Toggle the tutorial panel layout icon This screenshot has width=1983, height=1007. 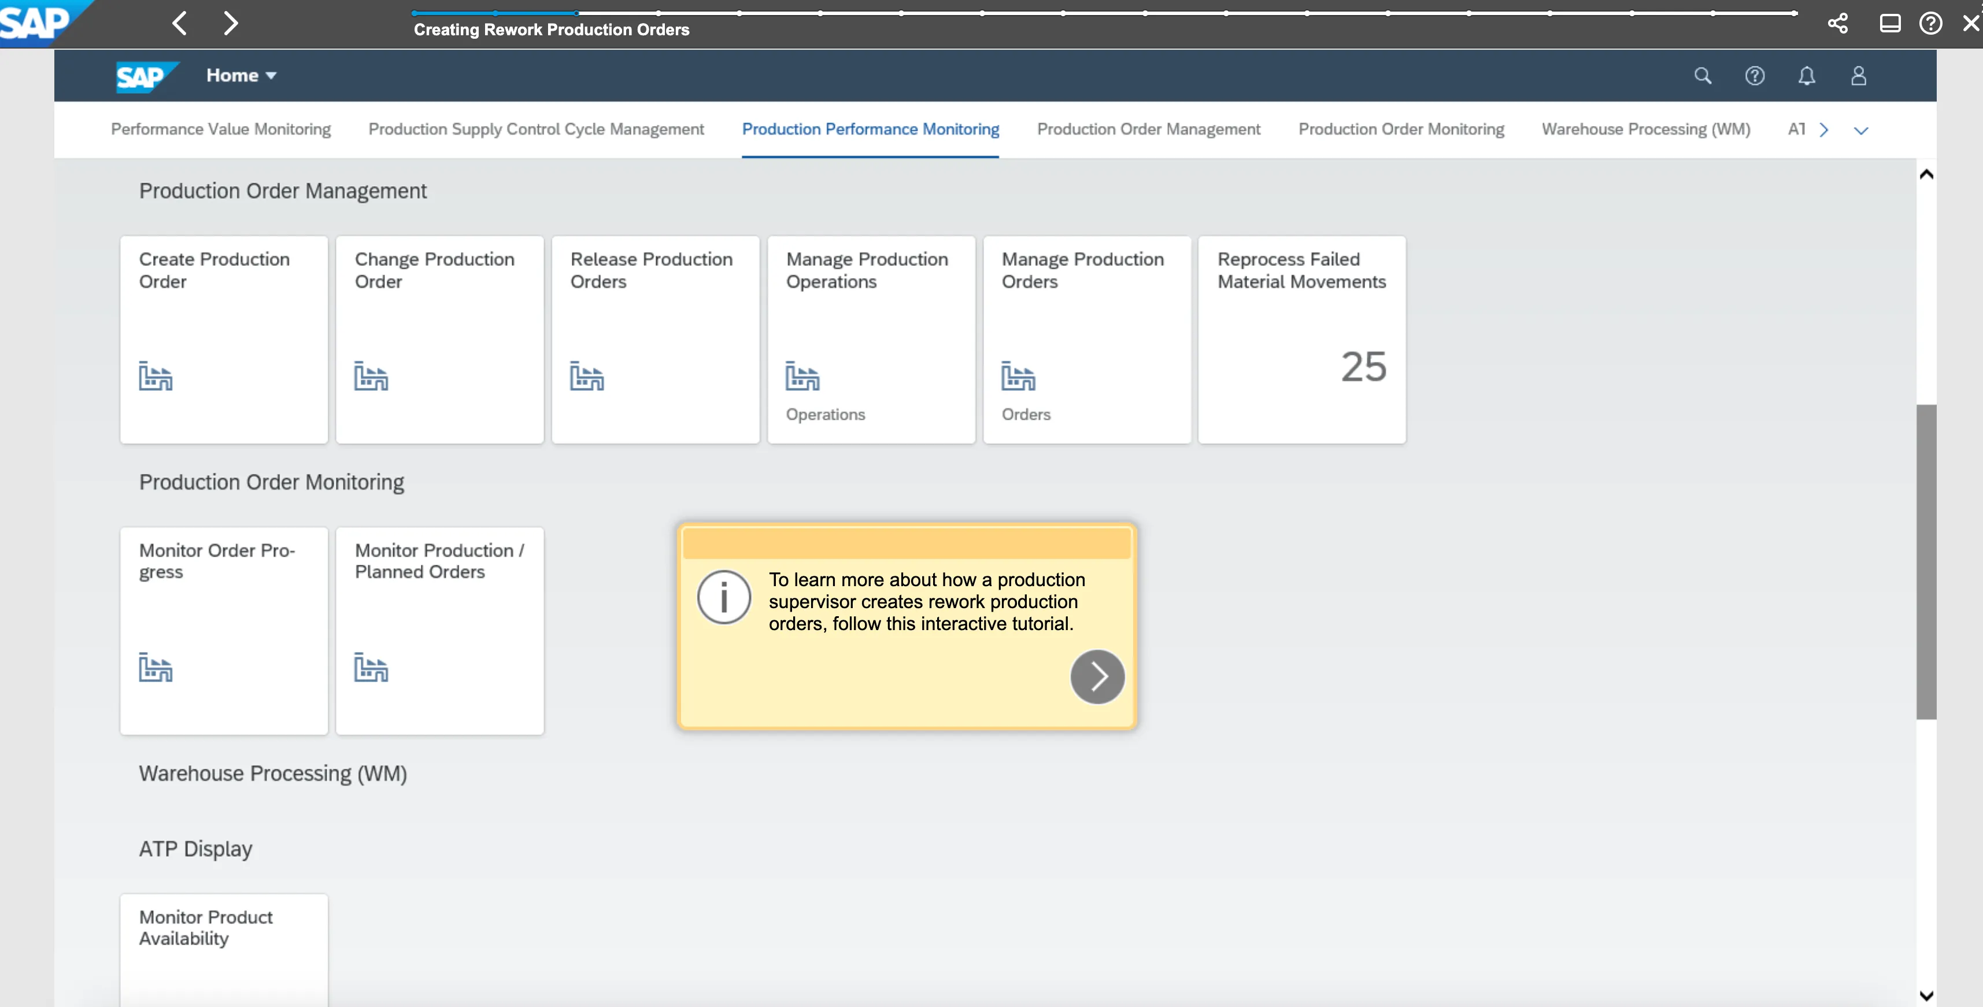pos(1890,23)
